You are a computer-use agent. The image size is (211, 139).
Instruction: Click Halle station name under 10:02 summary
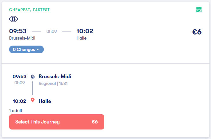(81, 38)
